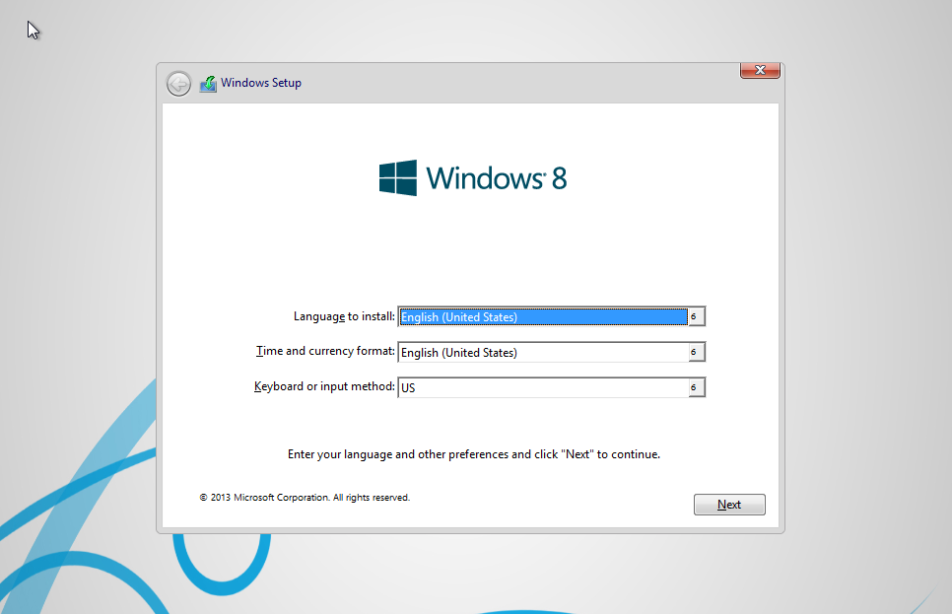The width and height of the screenshot is (952, 614).
Task: Click the "Time and currency format:" label
Action: click(325, 351)
